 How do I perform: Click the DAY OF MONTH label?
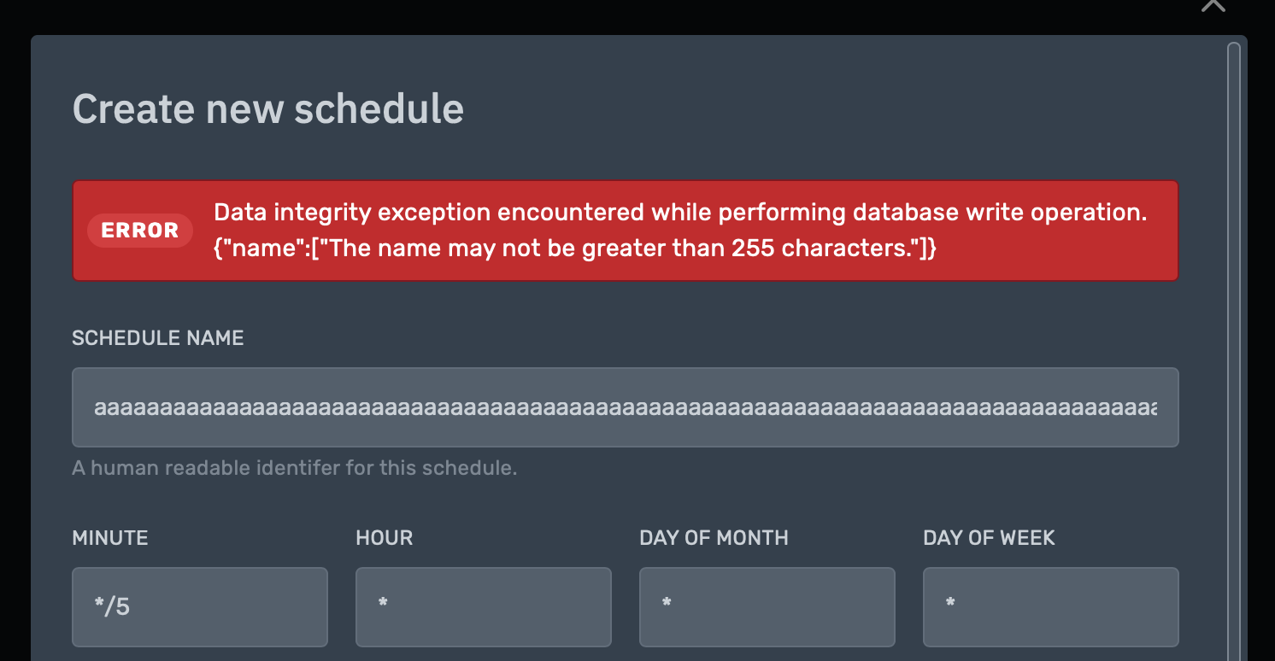tap(714, 538)
